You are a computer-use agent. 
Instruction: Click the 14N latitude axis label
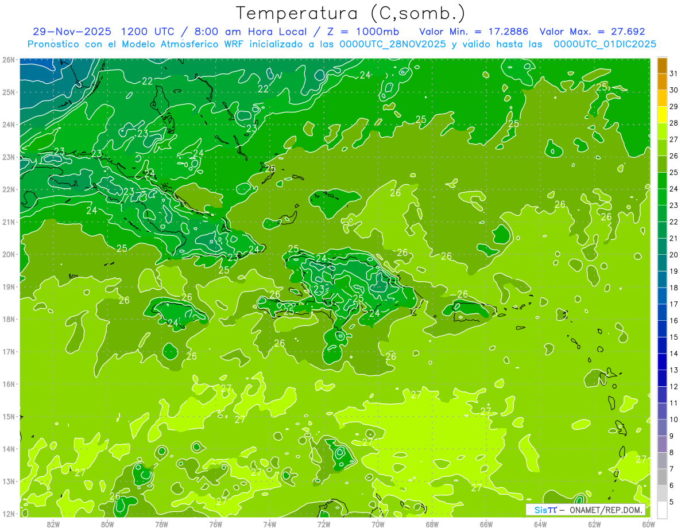(x=9, y=449)
